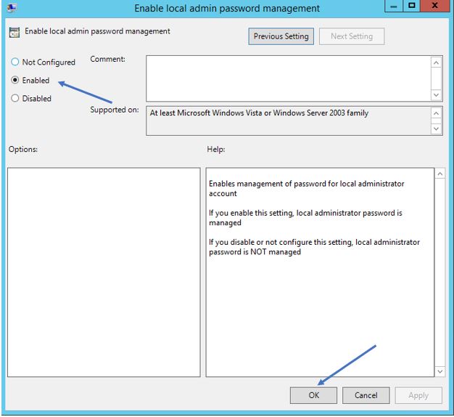Image resolution: width=454 pixels, height=417 pixels.
Task: Confirm with the OK button
Action: pos(313,395)
